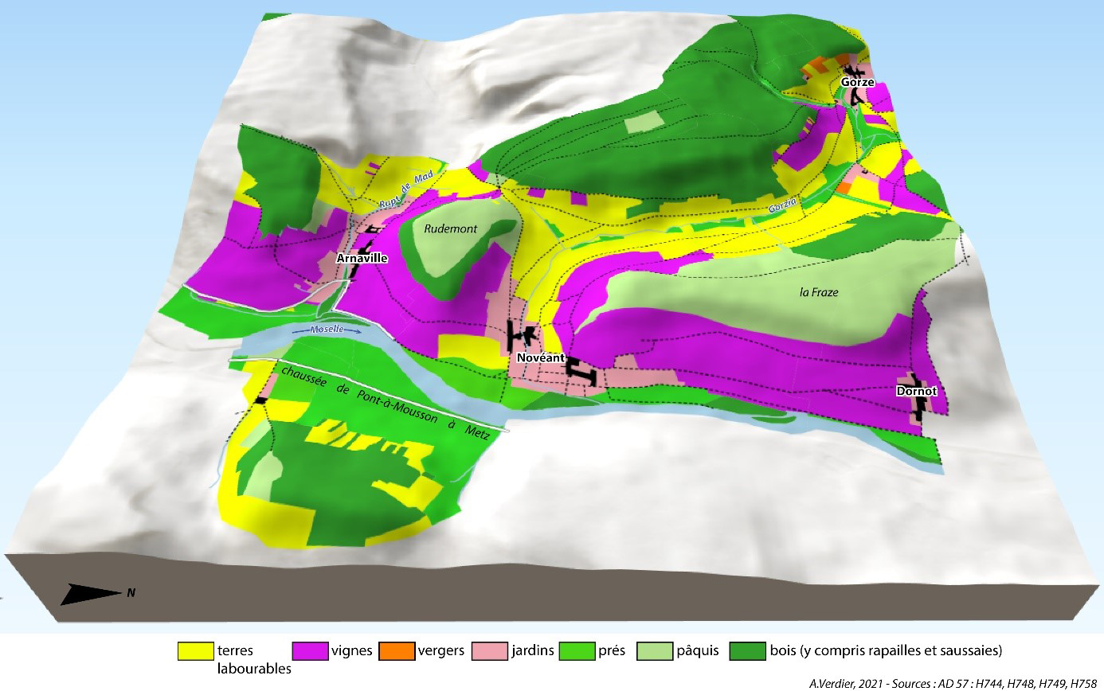The height and width of the screenshot is (691, 1104).
Task: Click the la Fraze area label
Action: (819, 292)
